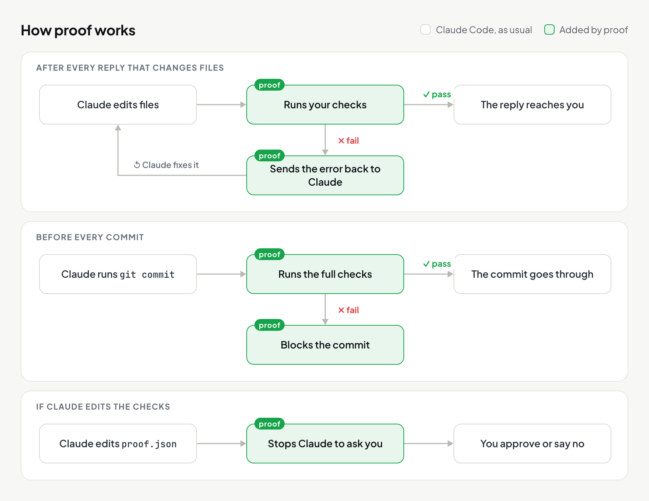Click the red X beside the first fail label

click(341, 141)
